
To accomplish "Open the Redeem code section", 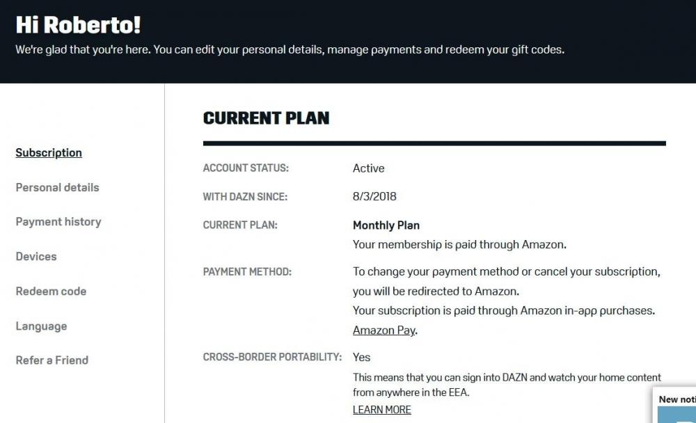I will coord(51,291).
